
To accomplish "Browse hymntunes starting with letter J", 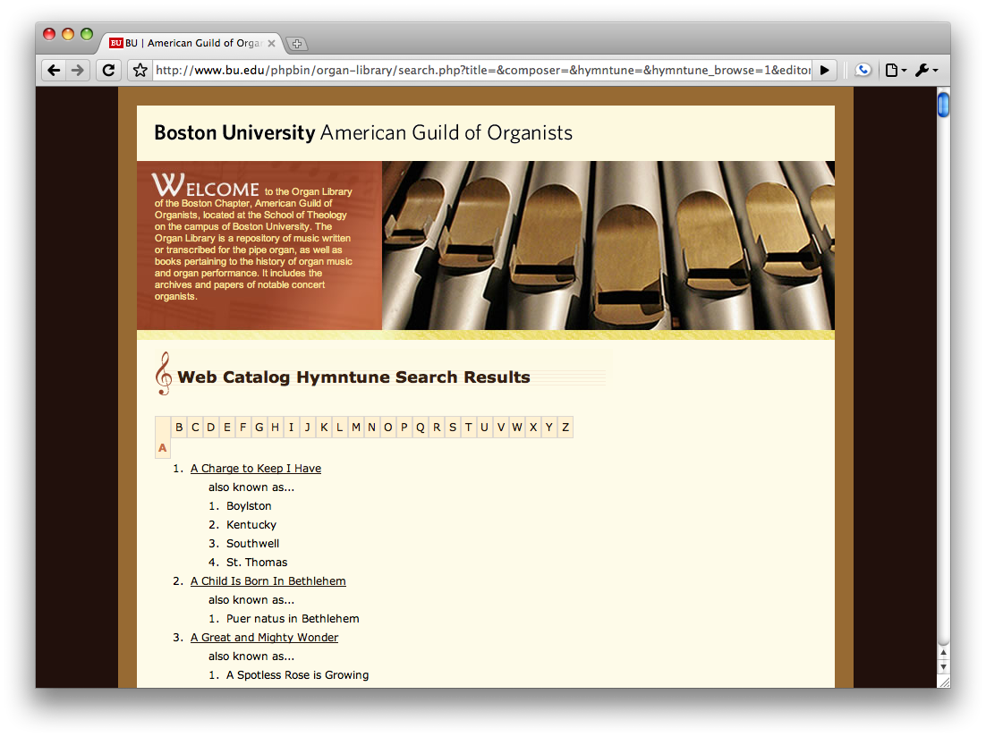I will (308, 427).
